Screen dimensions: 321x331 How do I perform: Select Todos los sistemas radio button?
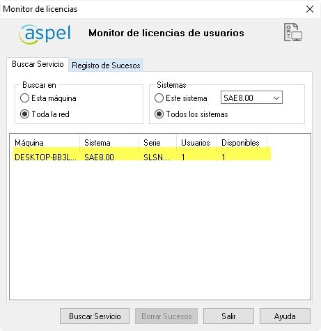159,114
